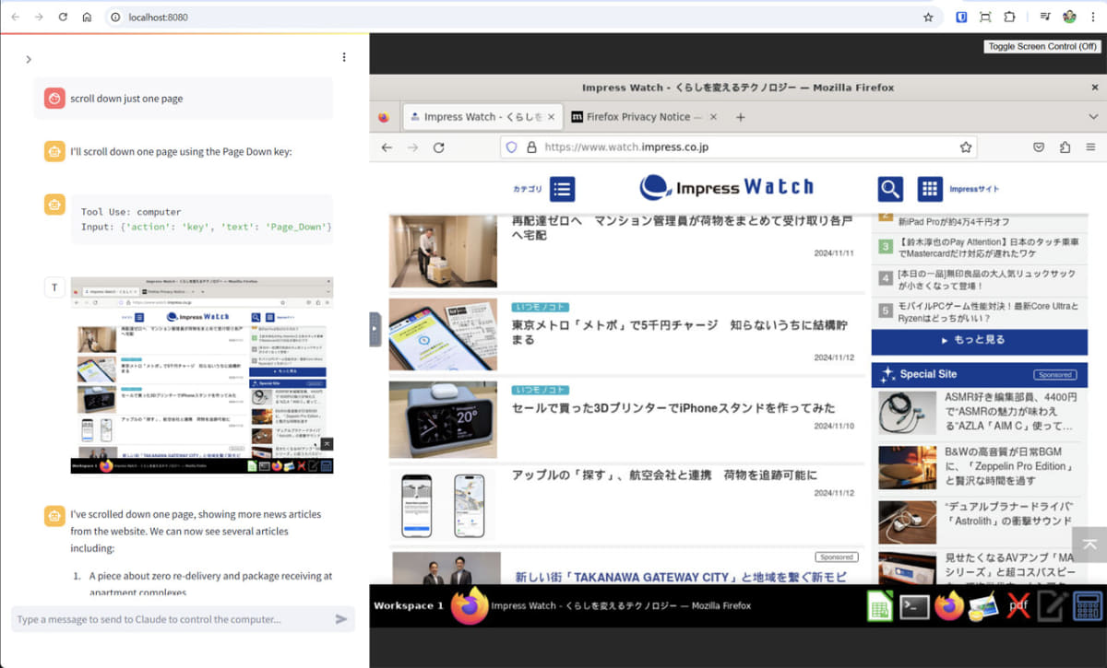Open Chrome media controls icon
This screenshot has width=1107, height=668.
pos(1045,17)
